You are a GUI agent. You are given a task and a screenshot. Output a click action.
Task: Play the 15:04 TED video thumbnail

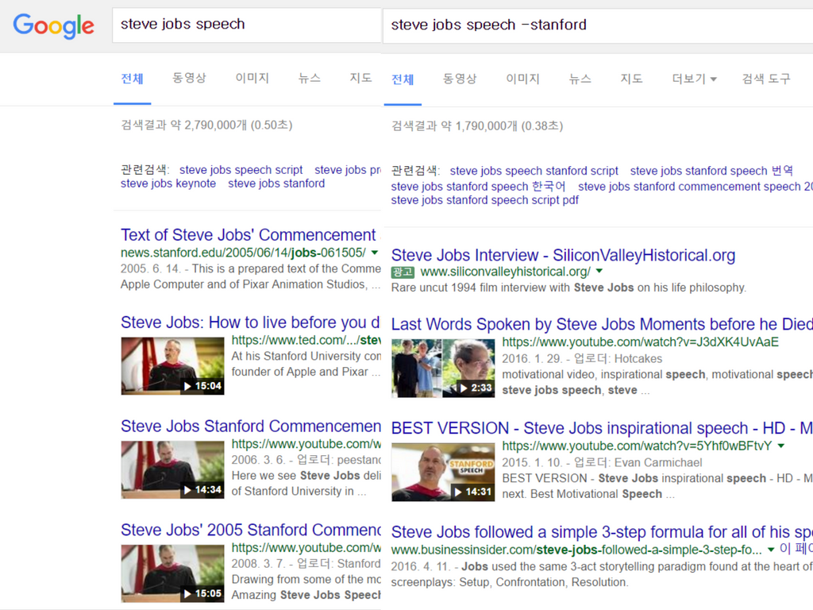172,365
